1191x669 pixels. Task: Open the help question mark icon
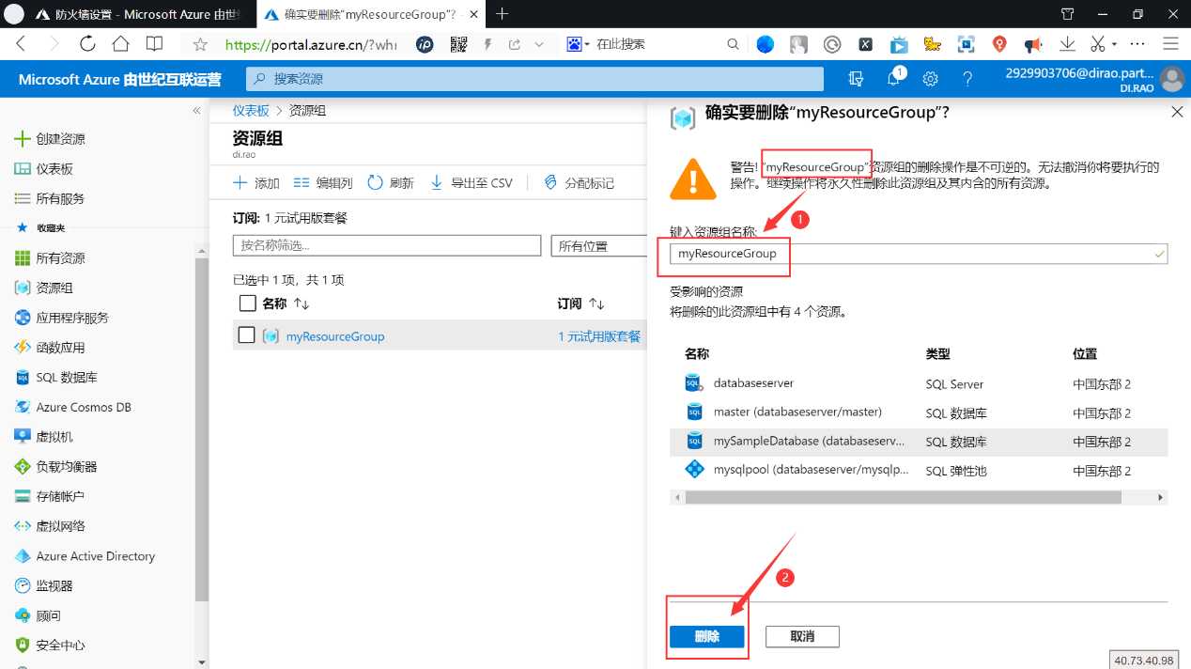(967, 79)
